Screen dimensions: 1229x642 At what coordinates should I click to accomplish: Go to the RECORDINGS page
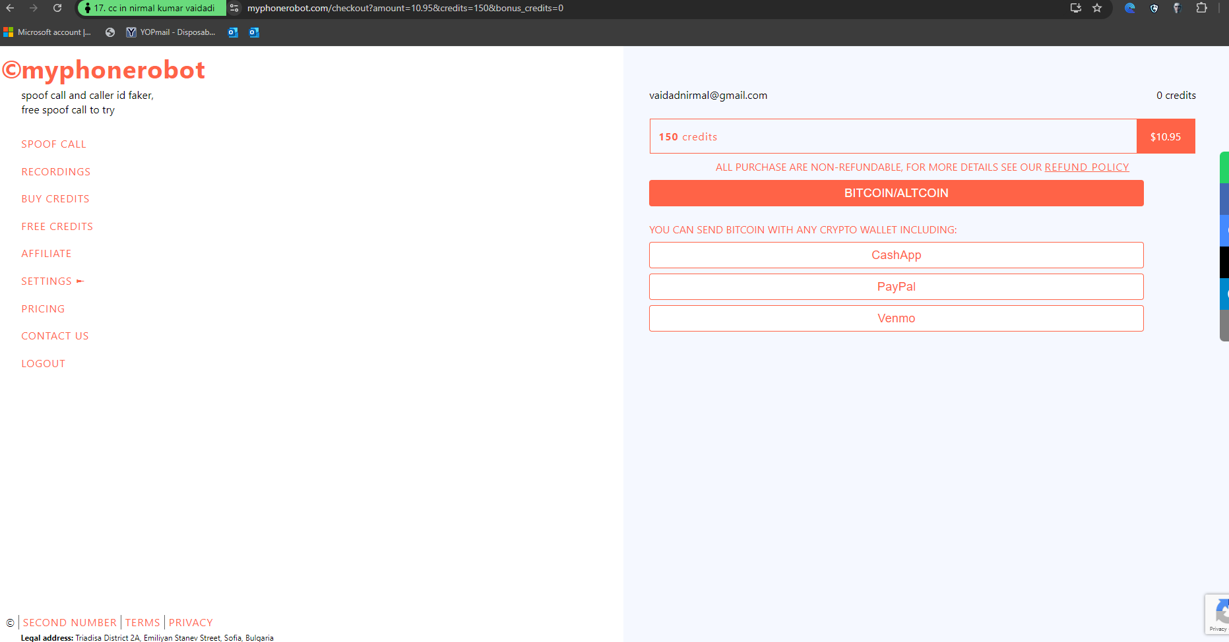pyautogui.click(x=55, y=172)
